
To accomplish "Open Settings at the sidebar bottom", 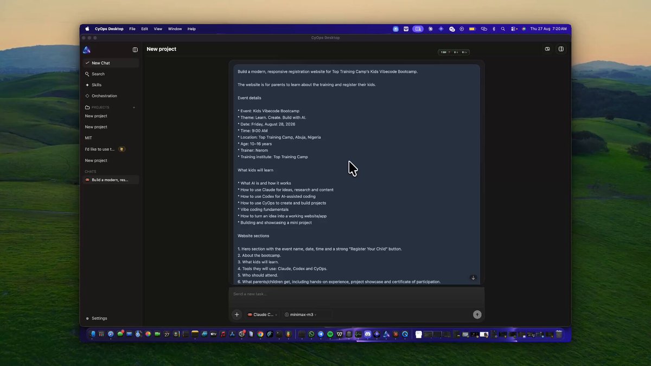I will [x=97, y=318].
